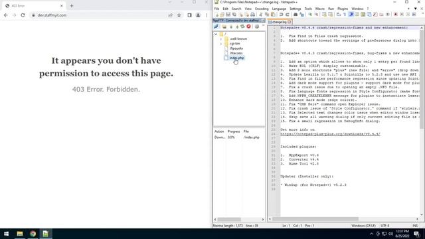Click the New file icon in Notepad++
Viewport: 425px width, 239px height.
(216, 15)
